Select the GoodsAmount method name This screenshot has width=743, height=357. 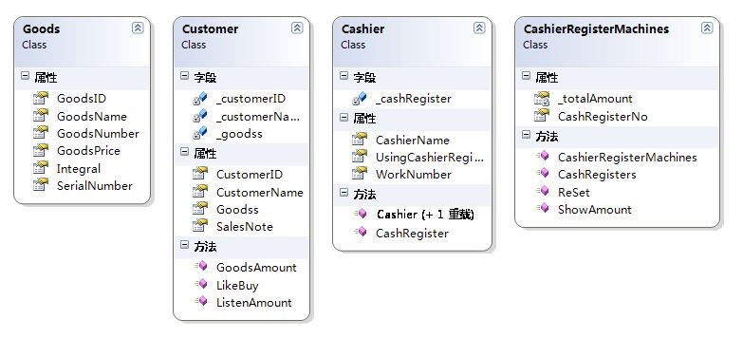pyautogui.click(x=256, y=268)
